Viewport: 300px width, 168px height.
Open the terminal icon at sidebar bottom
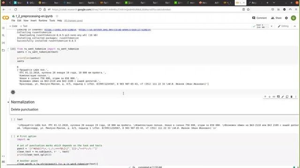click(x=3, y=162)
